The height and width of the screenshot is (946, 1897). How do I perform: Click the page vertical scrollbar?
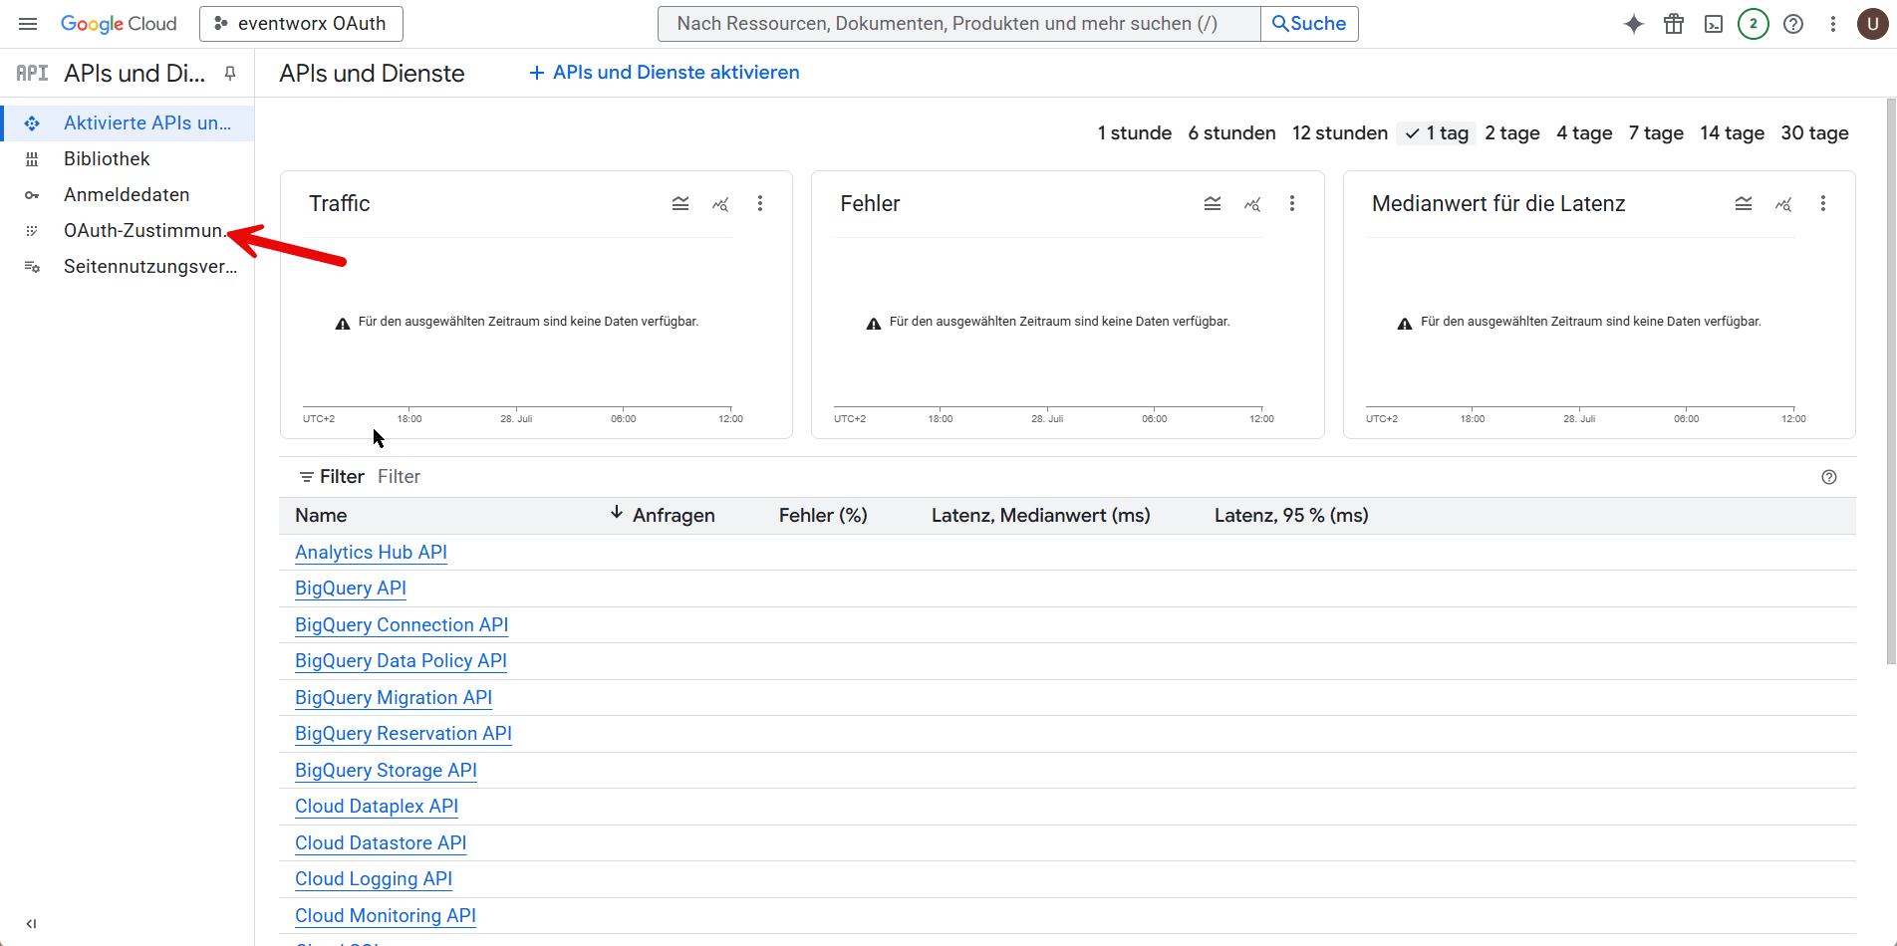point(1891,381)
